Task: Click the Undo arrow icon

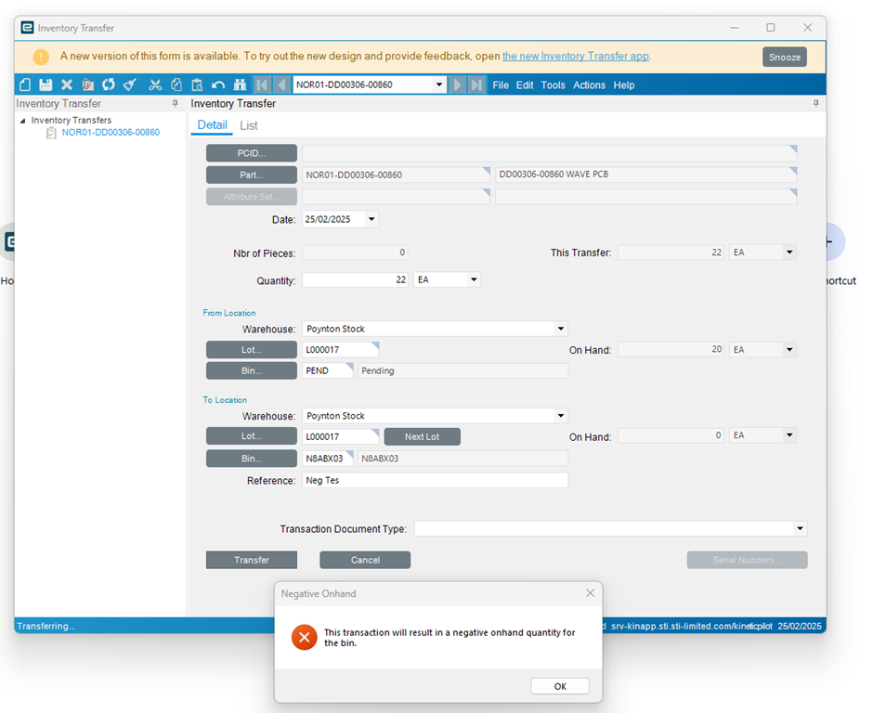Action: (x=218, y=84)
